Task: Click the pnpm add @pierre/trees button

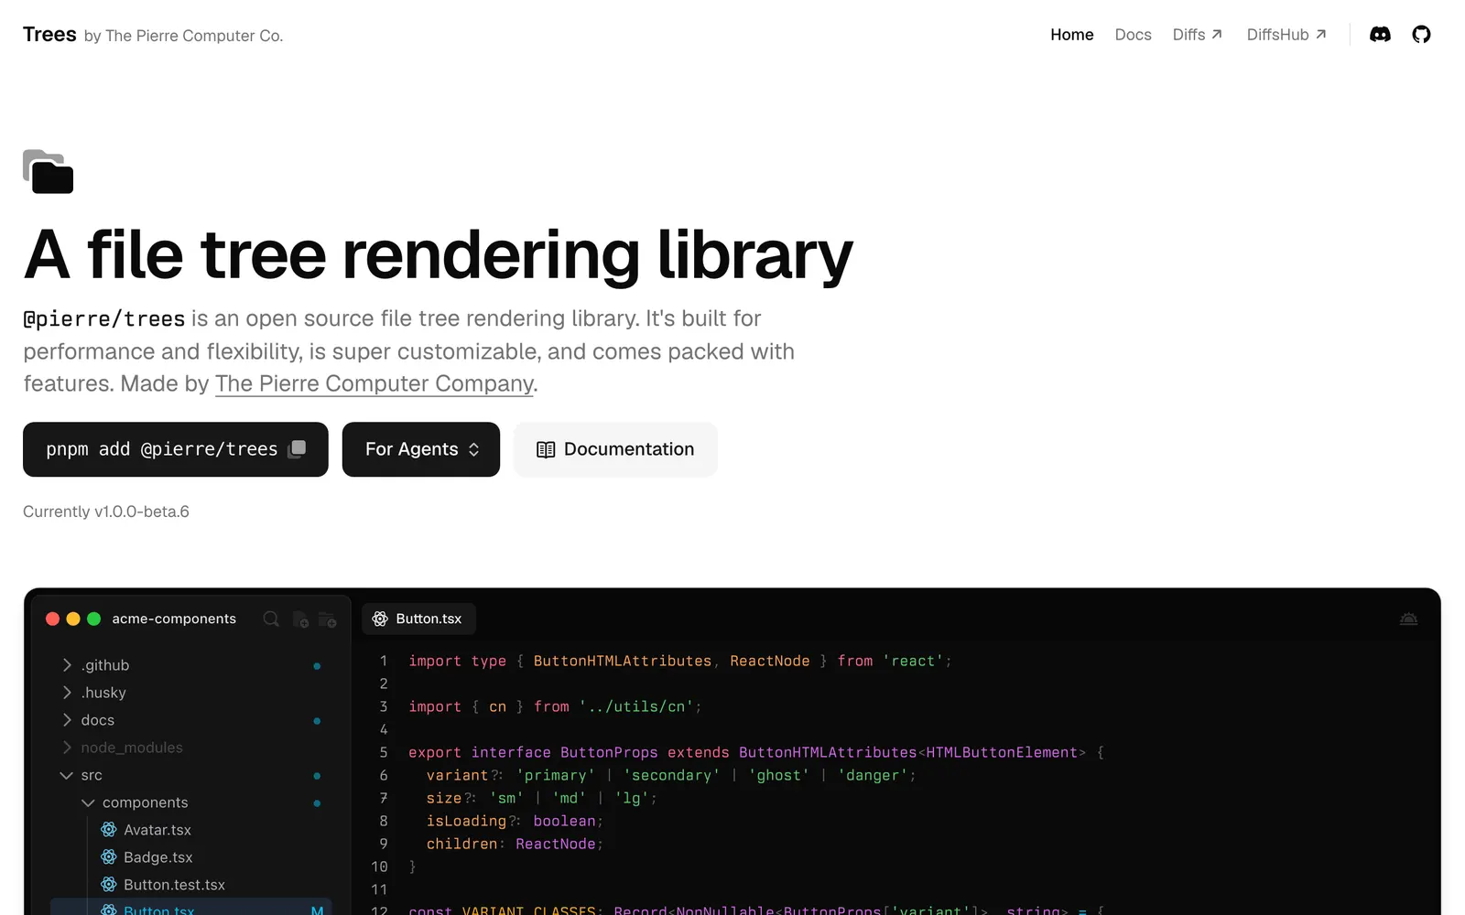Action: point(176,449)
